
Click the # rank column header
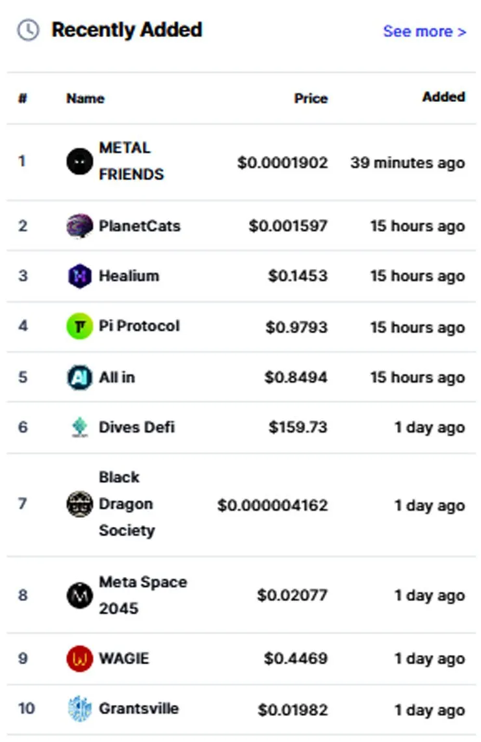click(22, 99)
